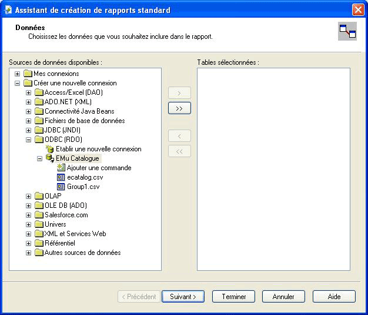Click the Suivant > button
Image resolution: width=368 pixels, height=315 pixels.
(x=183, y=296)
